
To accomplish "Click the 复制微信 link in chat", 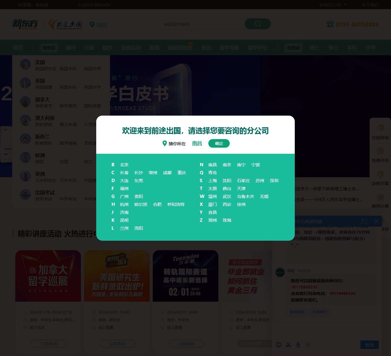I will 297,312.
